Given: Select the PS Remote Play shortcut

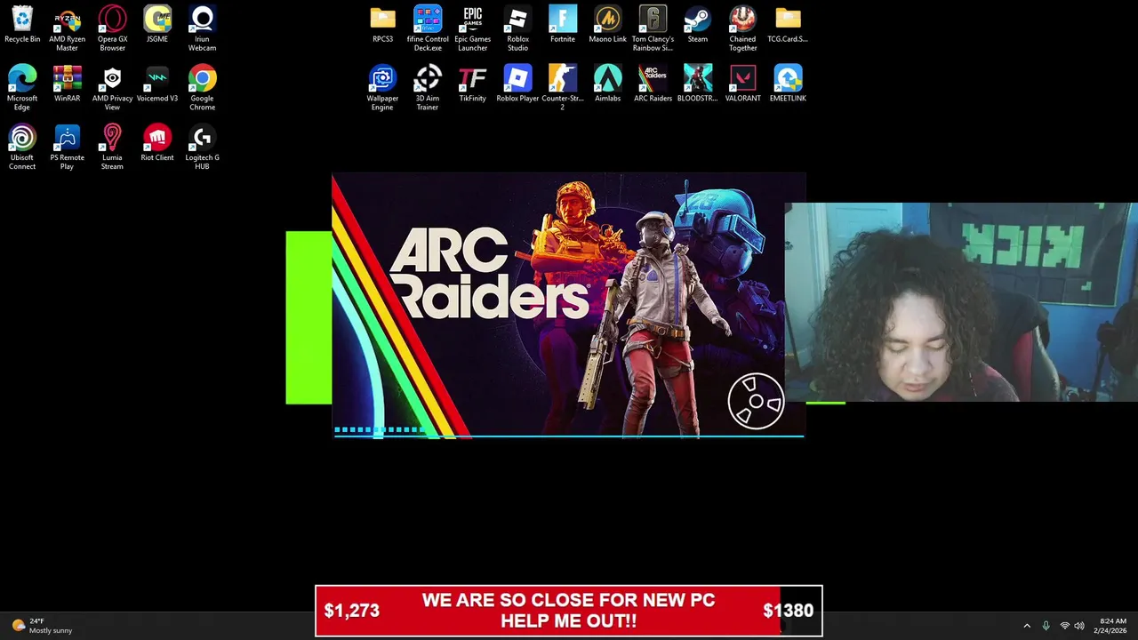Looking at the screenshot, I should [x=67, y=148].
